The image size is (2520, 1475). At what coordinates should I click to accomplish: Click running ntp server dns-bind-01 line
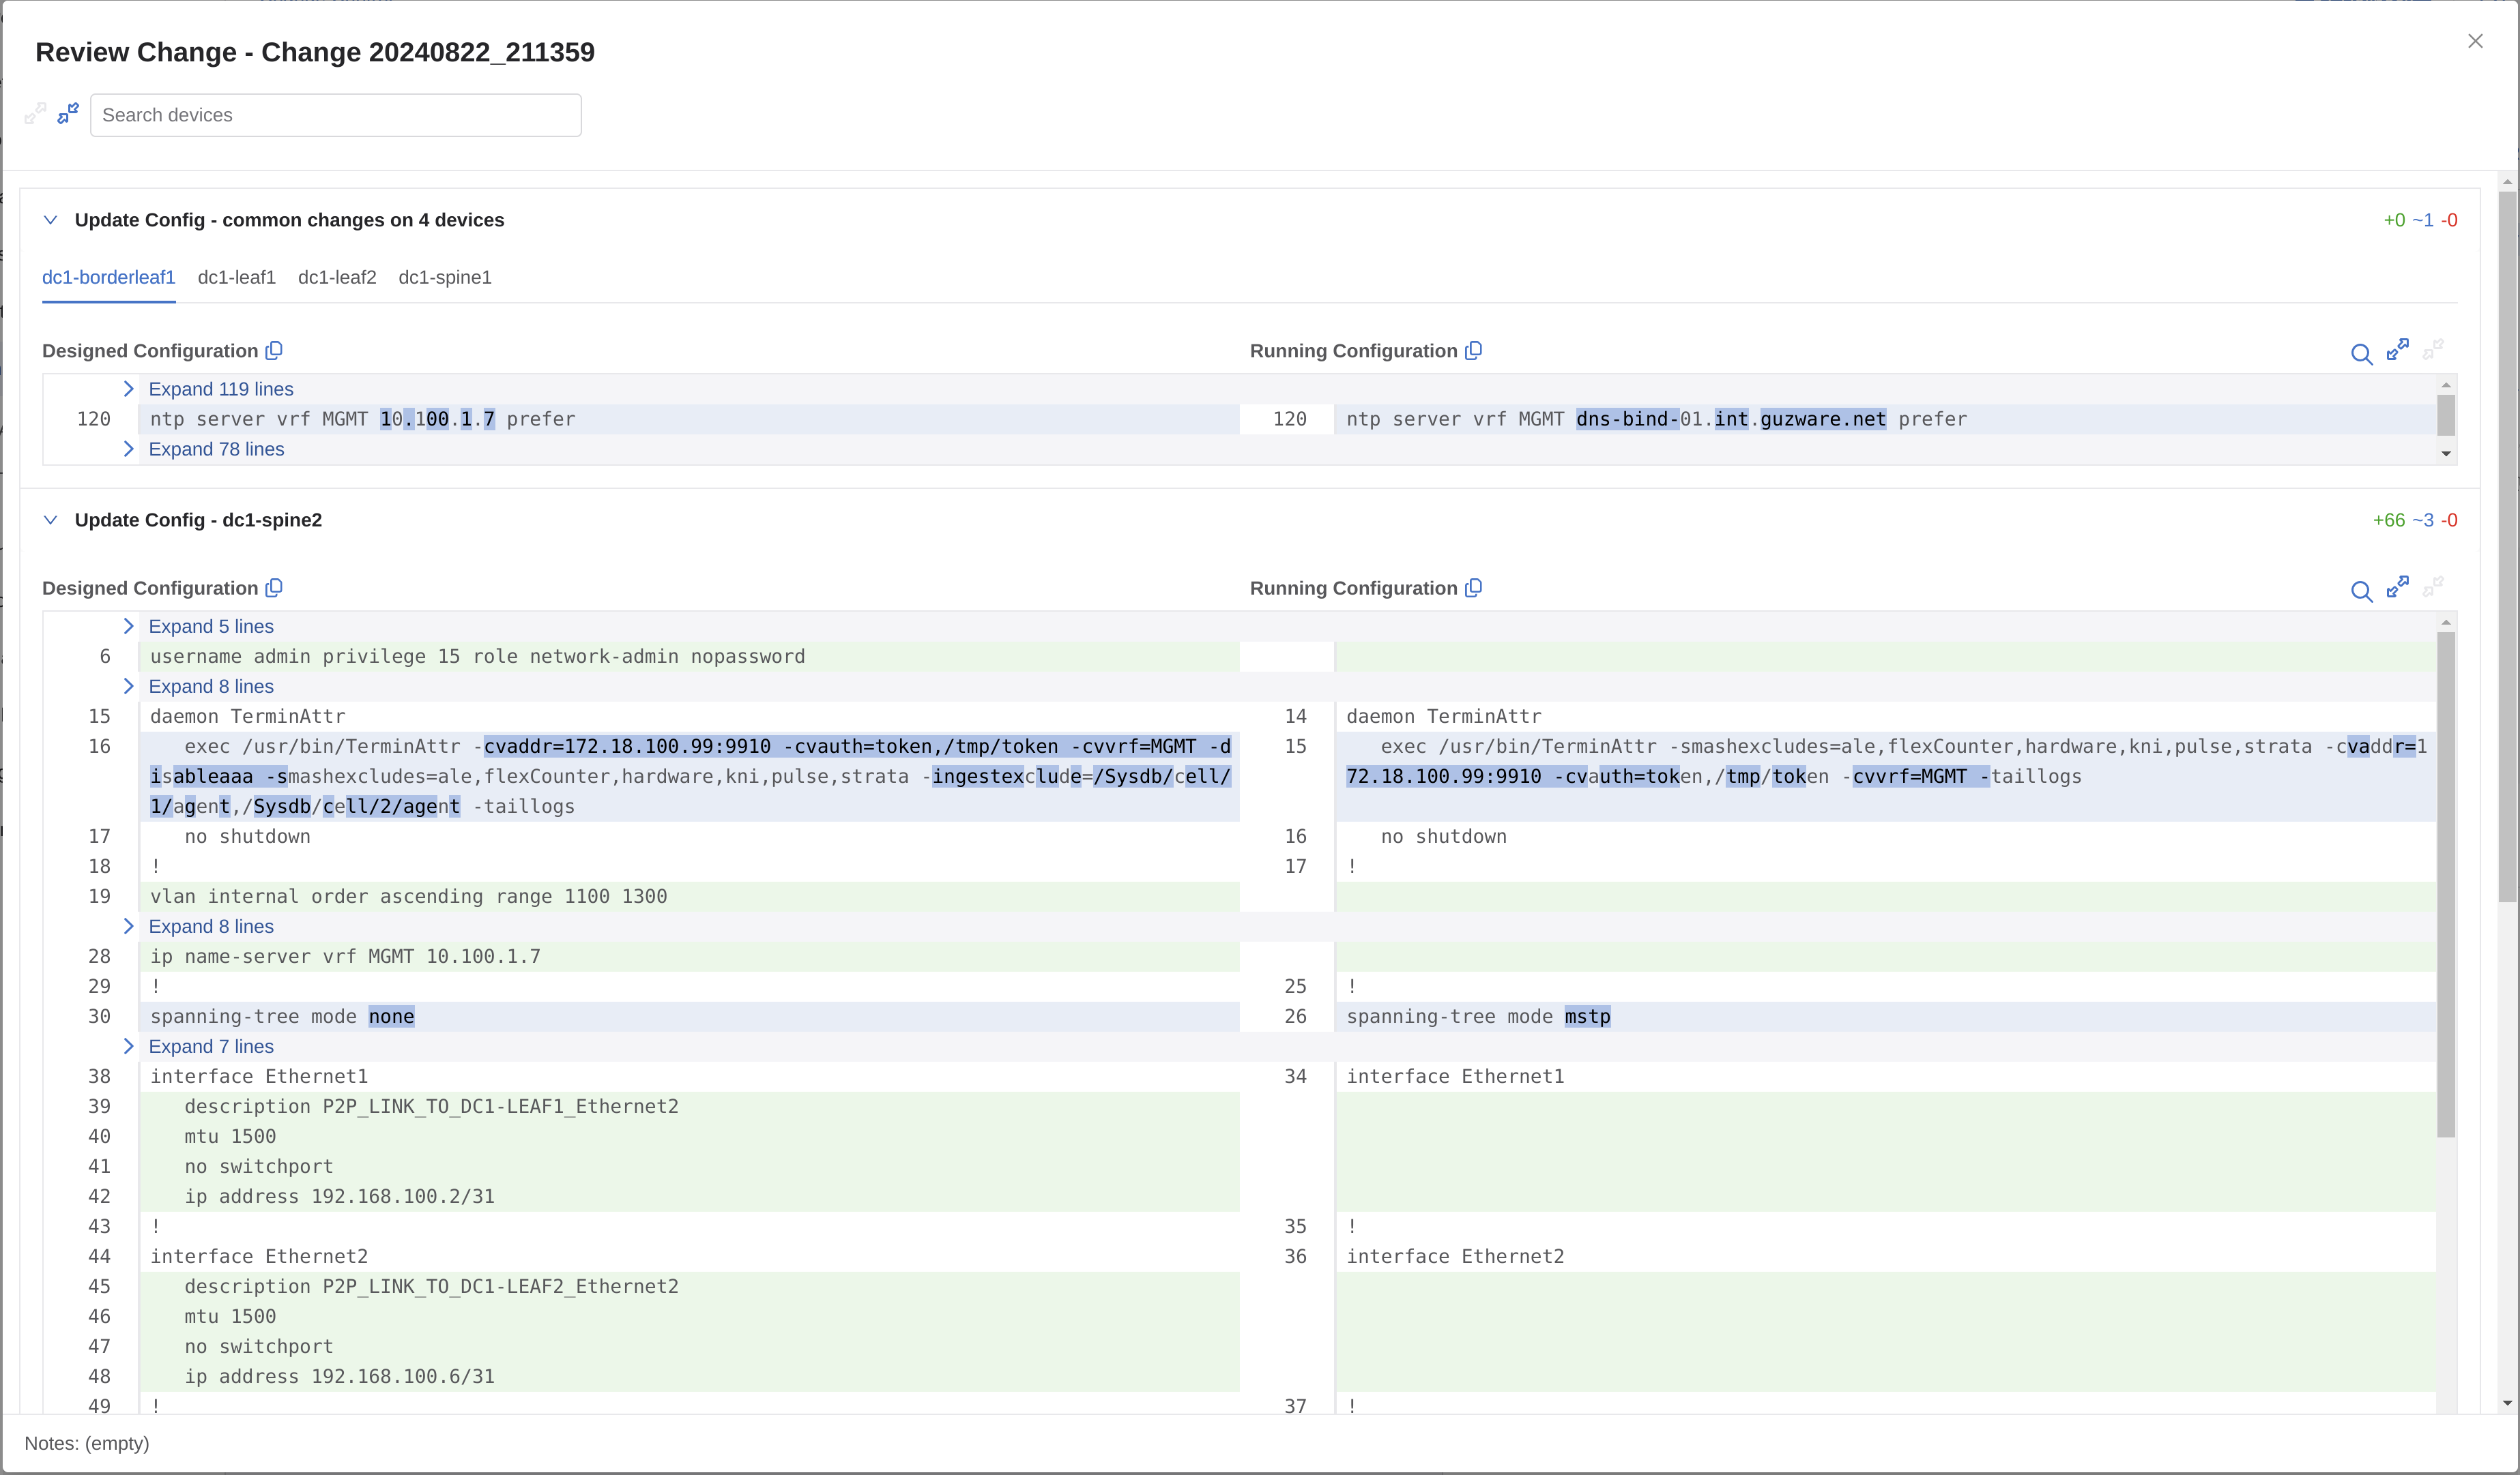tap(1885, 419)
